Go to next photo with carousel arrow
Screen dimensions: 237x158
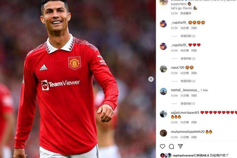151,79
